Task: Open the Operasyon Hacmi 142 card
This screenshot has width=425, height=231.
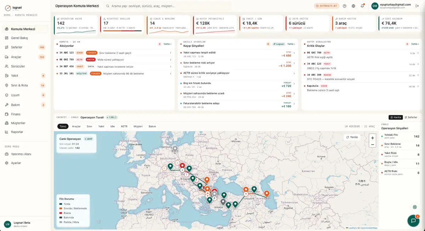Action: click(x=76, y=25)
